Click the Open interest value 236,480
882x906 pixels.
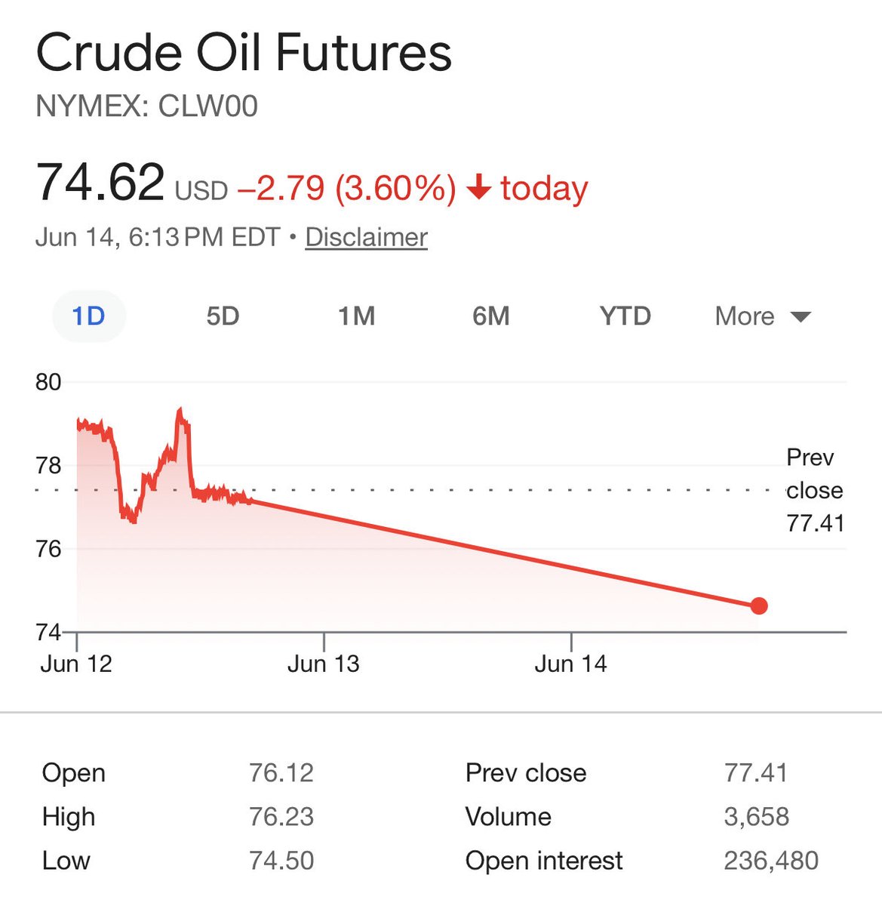pyautogui.click(x=771, y=860)
